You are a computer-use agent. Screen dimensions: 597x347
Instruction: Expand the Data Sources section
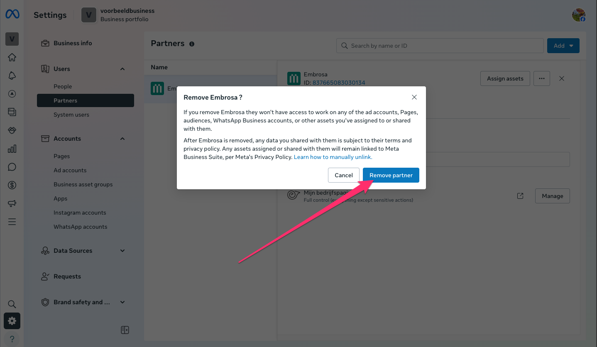point(122,251)
